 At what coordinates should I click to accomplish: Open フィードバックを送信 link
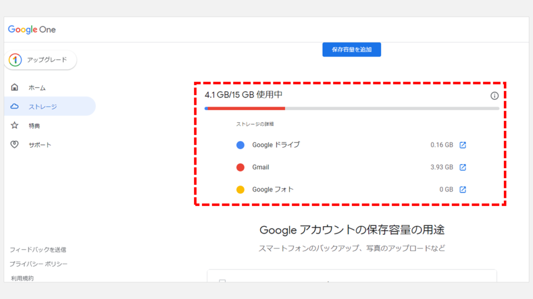37,250
